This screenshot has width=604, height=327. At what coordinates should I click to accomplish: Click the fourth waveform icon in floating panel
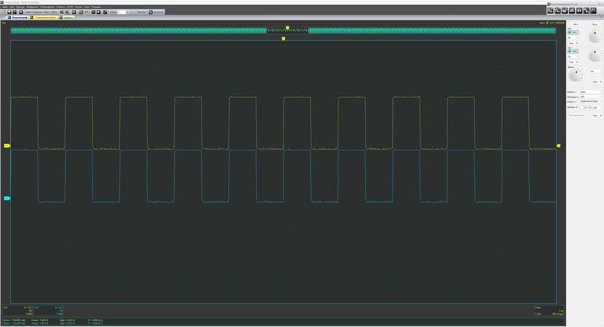(572, 10)
